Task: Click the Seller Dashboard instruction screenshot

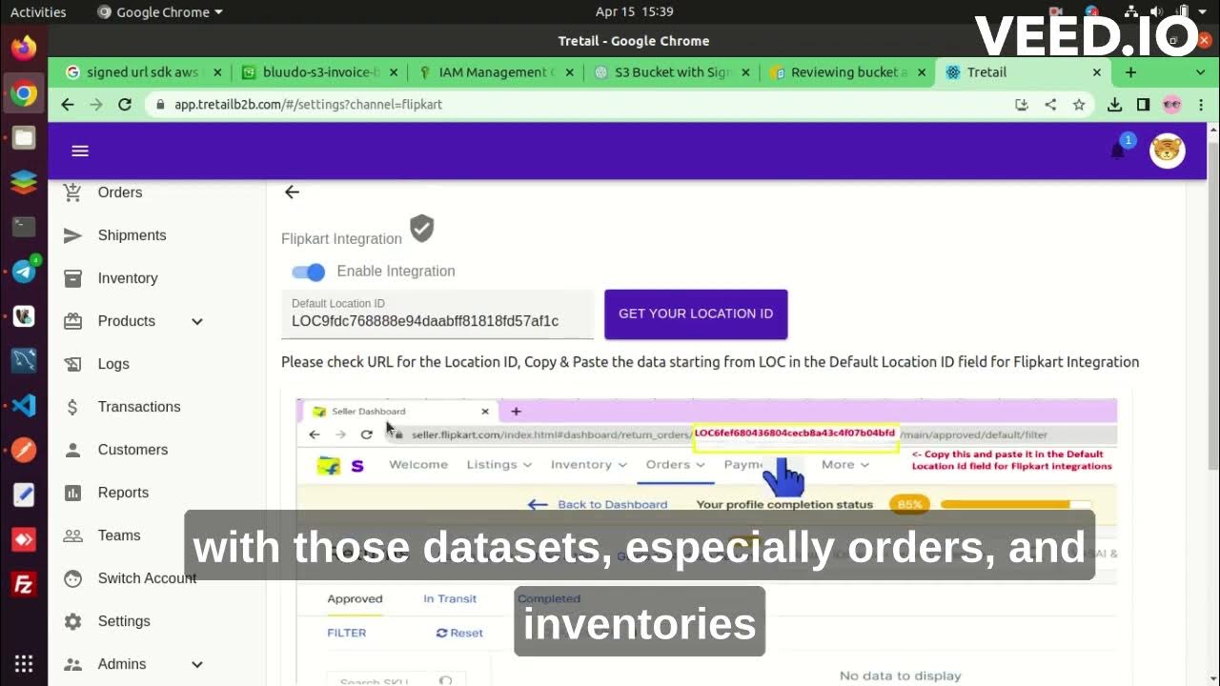Action: click(707, 541)
